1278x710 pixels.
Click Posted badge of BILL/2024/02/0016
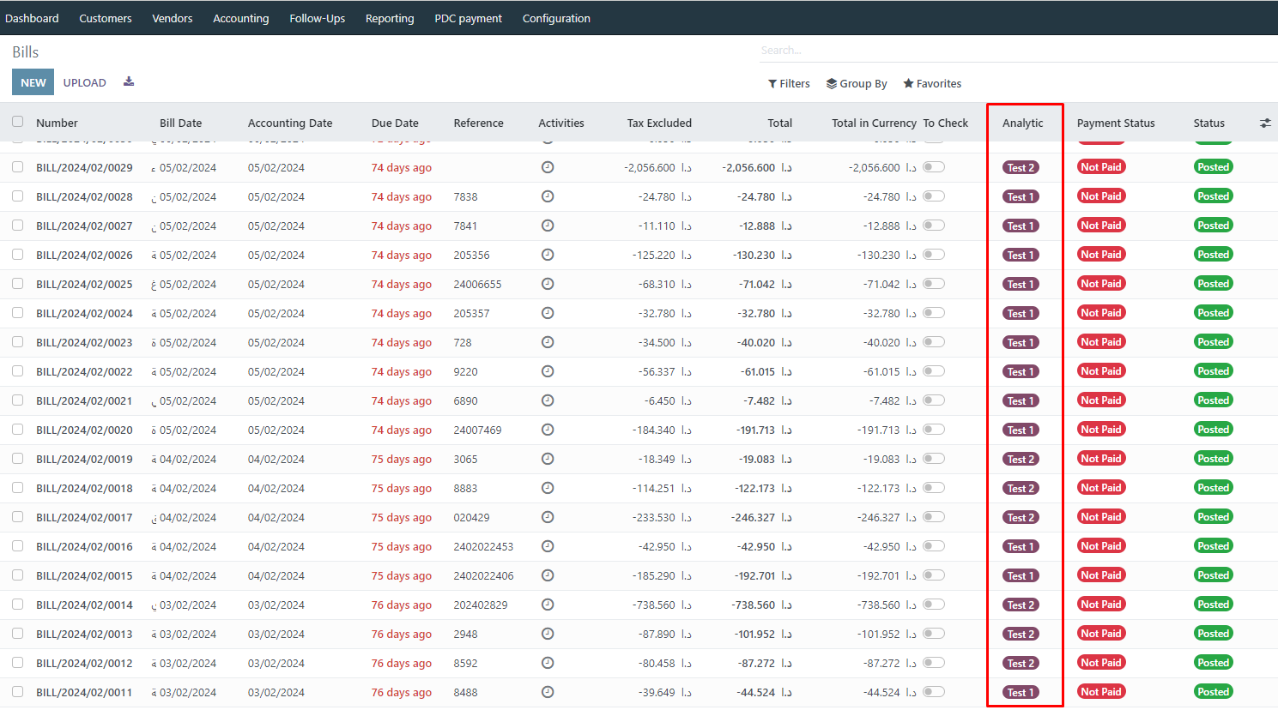(1214, 546)
